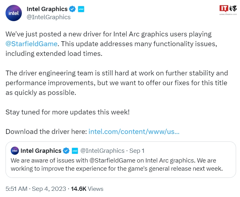Screen dimensions: 240x197
Task: Click Intel Graphics name in quoted tweet
Action: [x=41, y=151]
